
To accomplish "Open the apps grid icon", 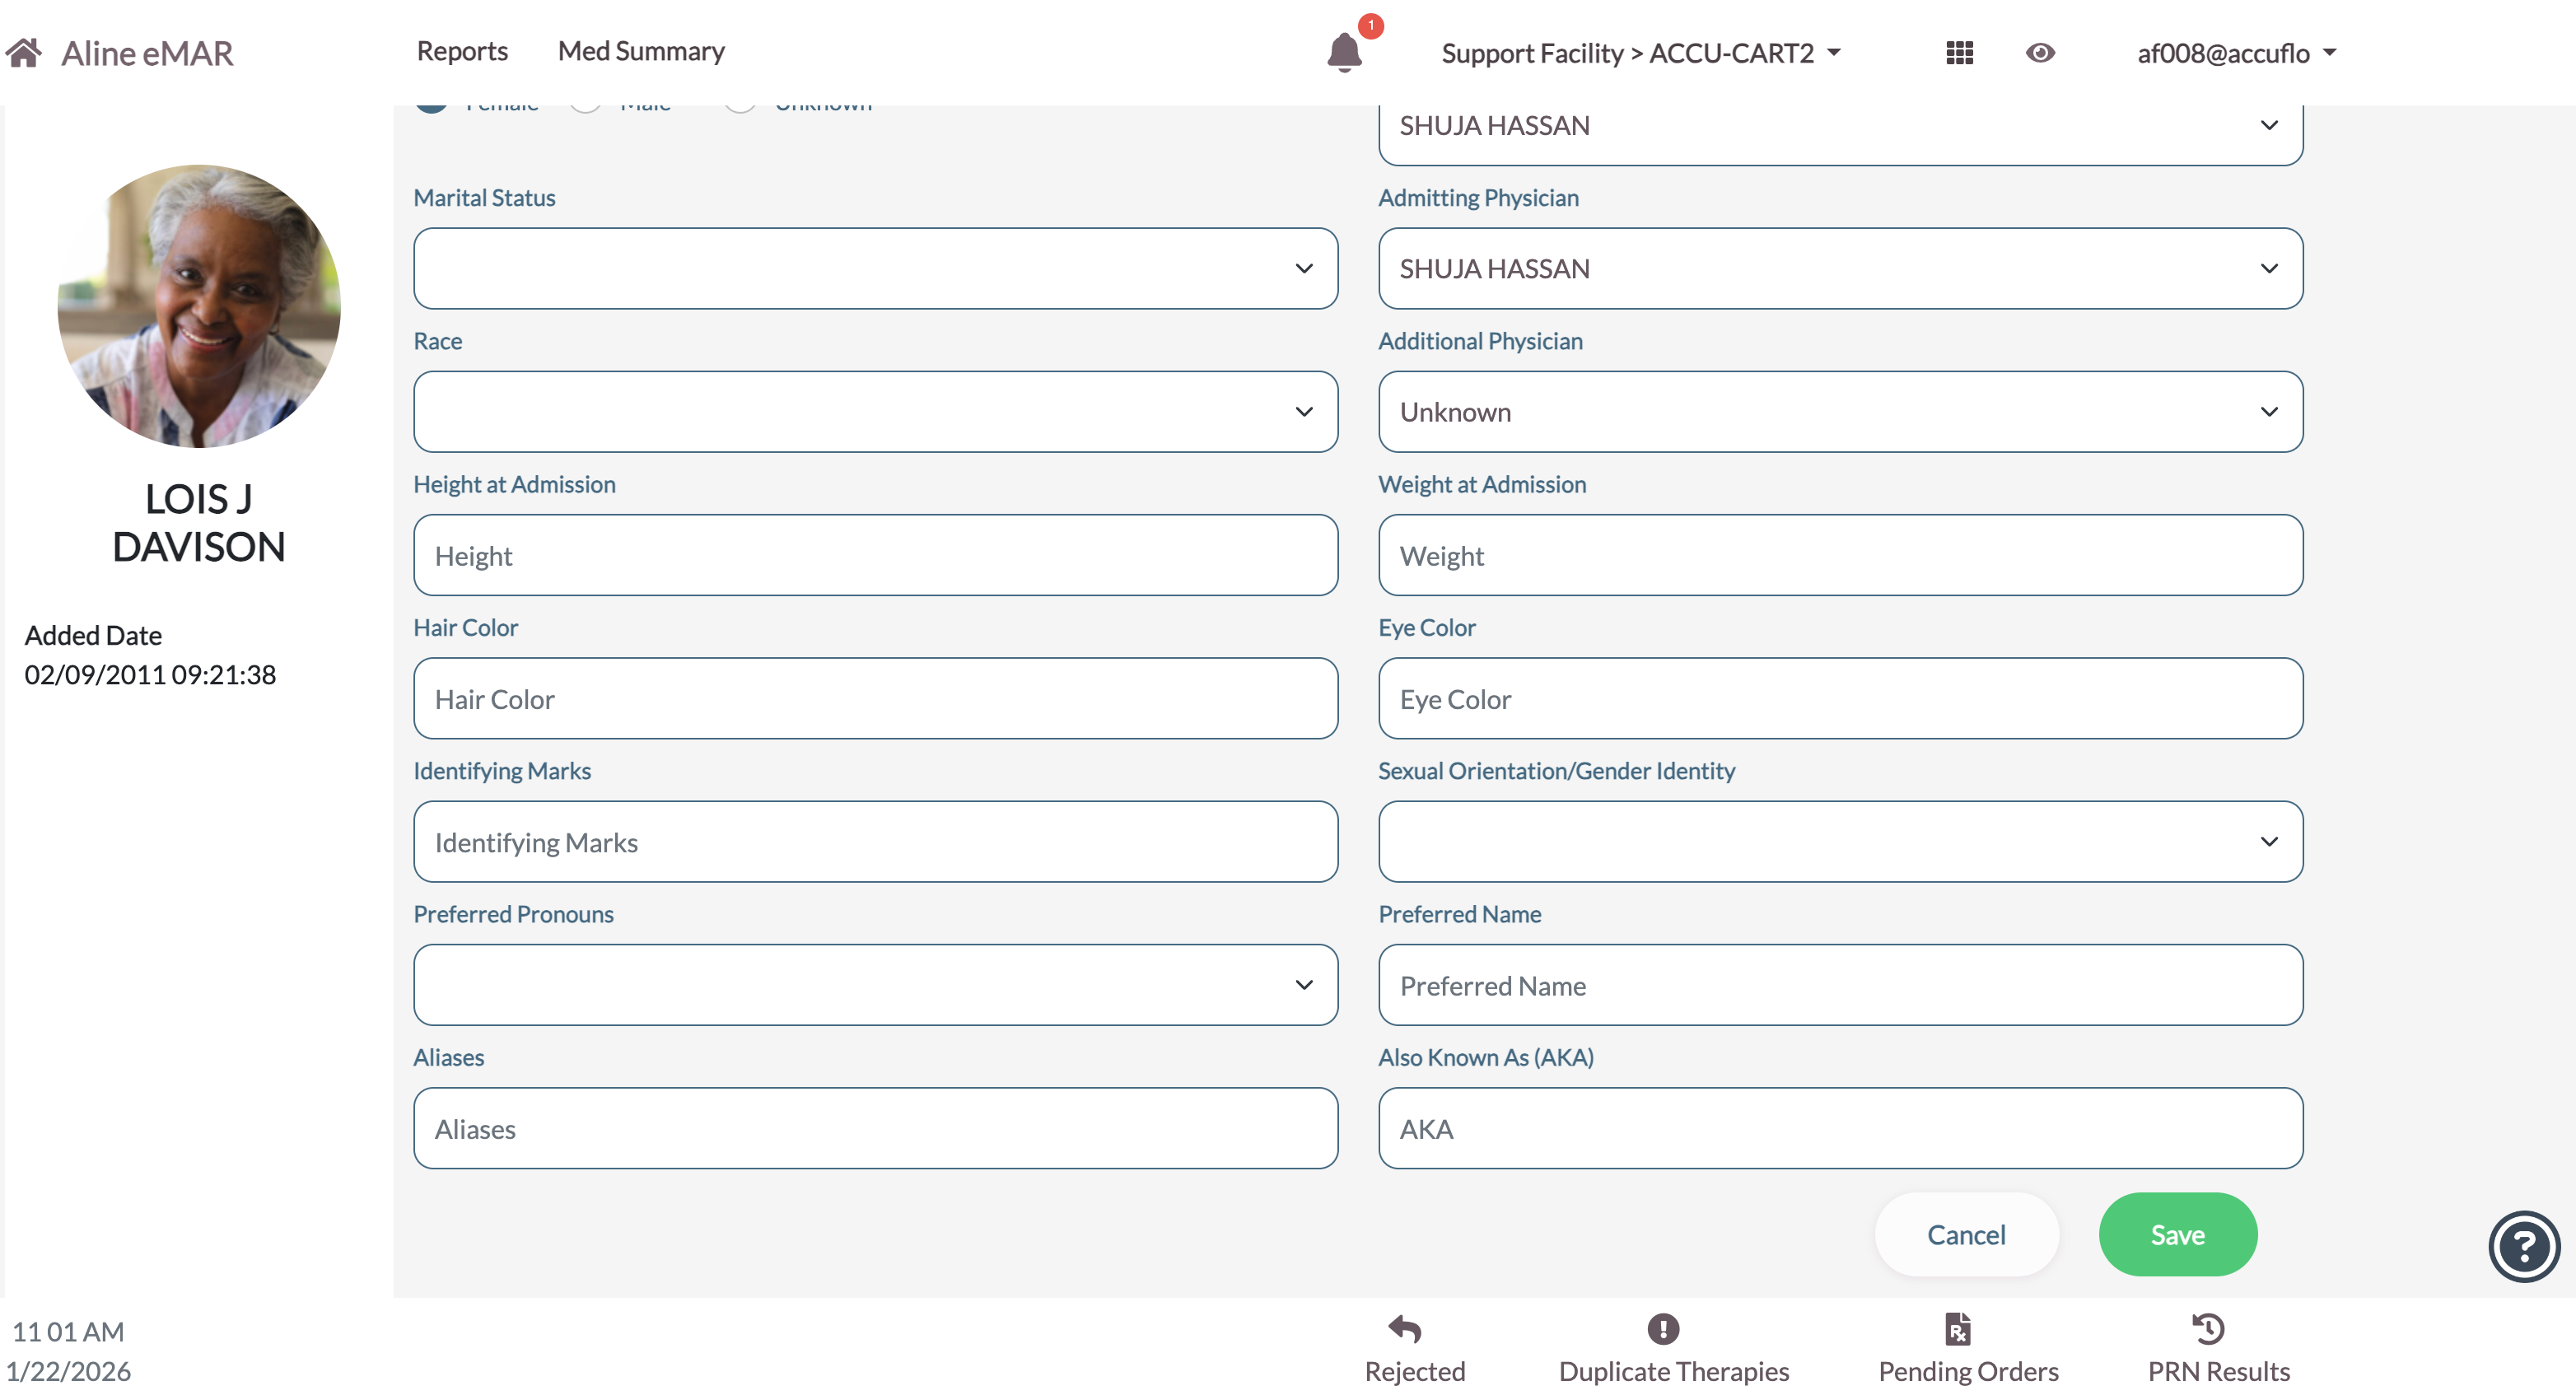I will pos(1959,53).
